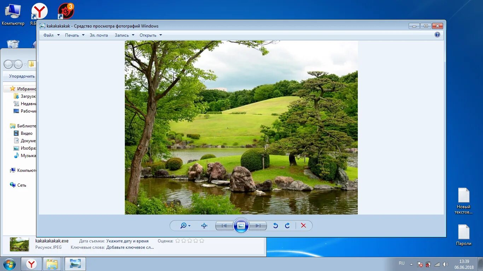Open Yandex Browser from the taskbar

(x=31, y=264)
